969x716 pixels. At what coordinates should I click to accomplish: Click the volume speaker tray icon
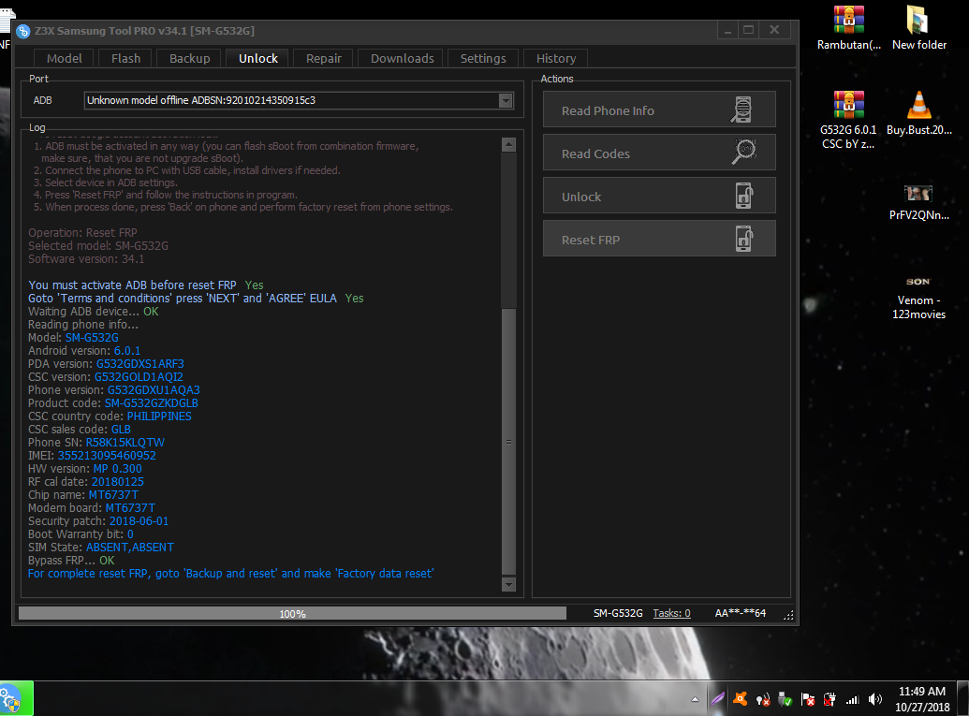(x=875, y=699)
